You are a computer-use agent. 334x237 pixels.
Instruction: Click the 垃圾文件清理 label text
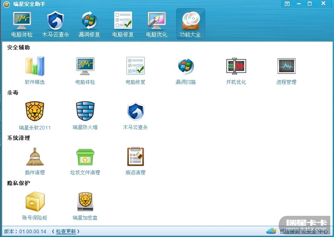85,172
